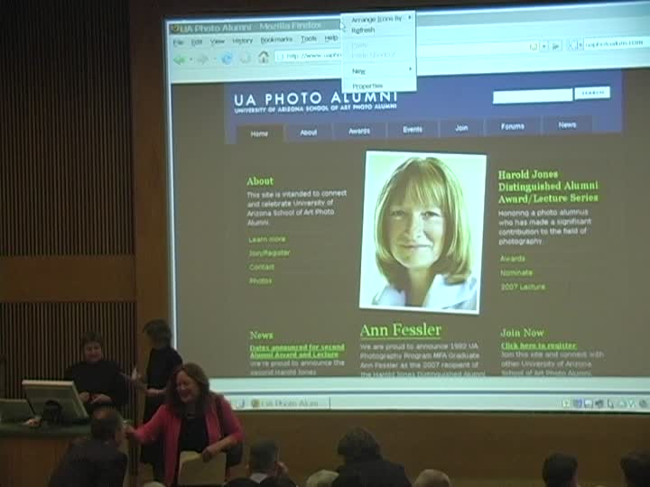
Task: Reload the page with the blue refresh icon
Action: click(x=227, y=59)
